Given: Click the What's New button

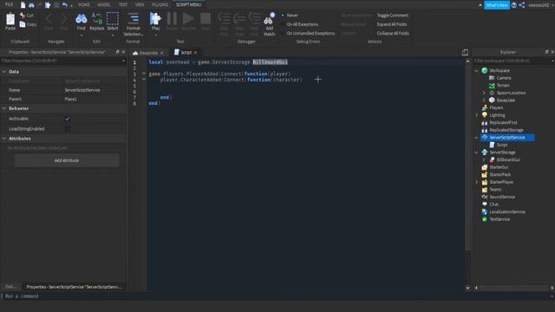Looking at the screenshot, I should (497, 5).
